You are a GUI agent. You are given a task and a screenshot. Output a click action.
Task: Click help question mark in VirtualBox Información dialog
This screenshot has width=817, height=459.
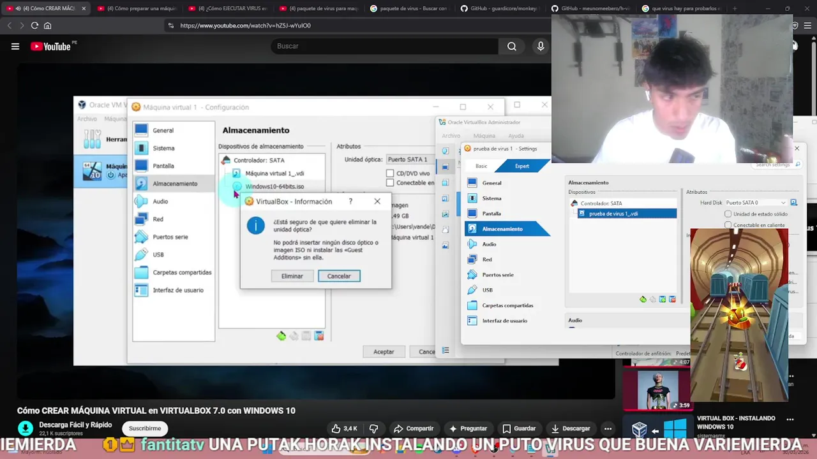350,201
